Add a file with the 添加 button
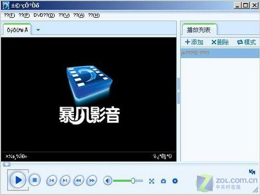The height and width of the screenshot is (195, 260). tap(194, 42)
